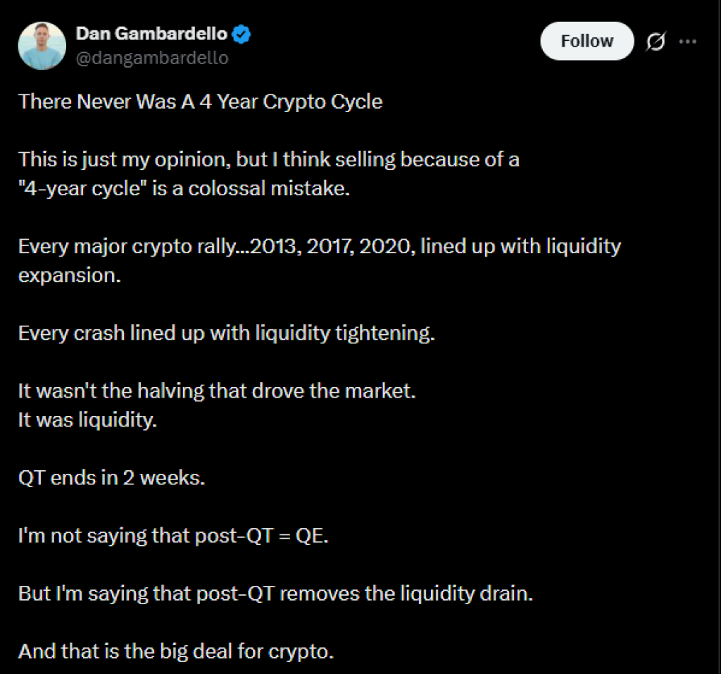Click the line about the halving
This screenshot has width=721, height=674.
[x=217, y=391]
